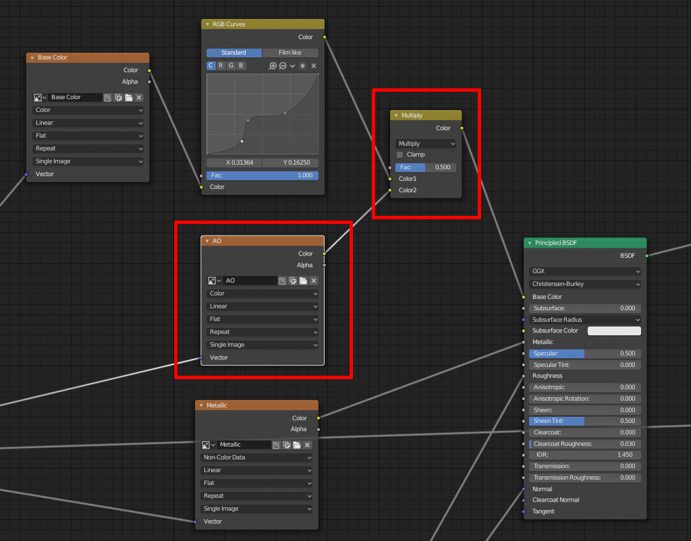
Task: Unlink the Metallic image
Action: tap(308, 445)
